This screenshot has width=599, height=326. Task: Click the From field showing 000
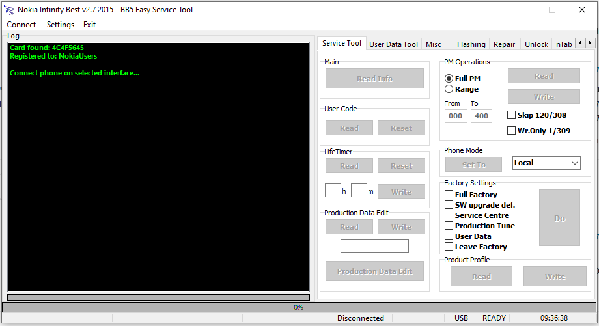(x=455, y=116)
